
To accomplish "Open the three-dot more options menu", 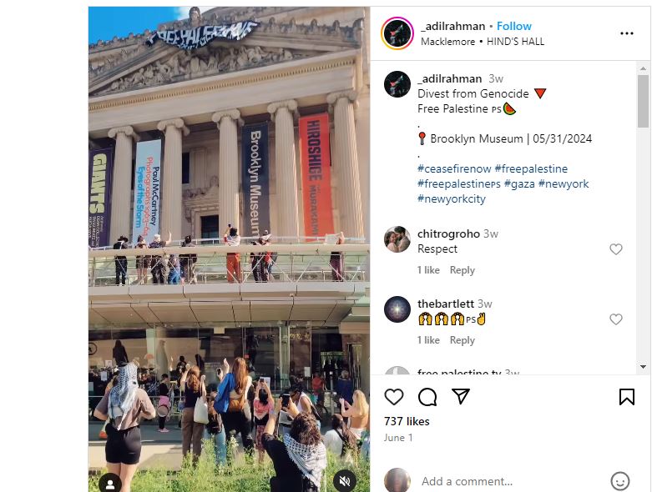I will tap(626, 33).
